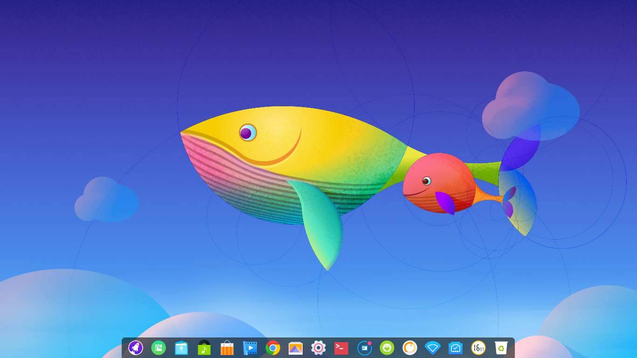Open the Launcher from the dock
Screen dimensions: 637x358
coord(135,348)
